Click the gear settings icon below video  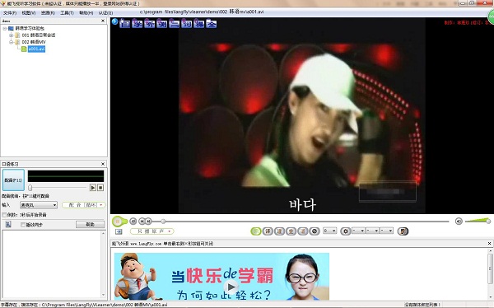click(x=346, y=231)
